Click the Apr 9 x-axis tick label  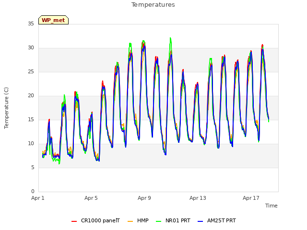[x=144, y=198]
